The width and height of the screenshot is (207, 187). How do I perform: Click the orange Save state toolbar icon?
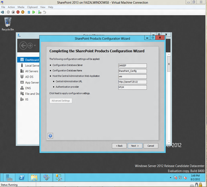(23, 12)
